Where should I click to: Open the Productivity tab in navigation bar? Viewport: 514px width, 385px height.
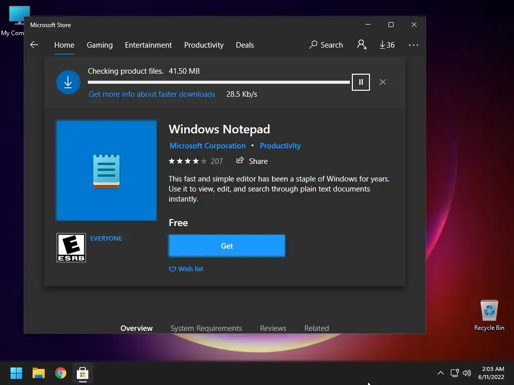[204, 45]
